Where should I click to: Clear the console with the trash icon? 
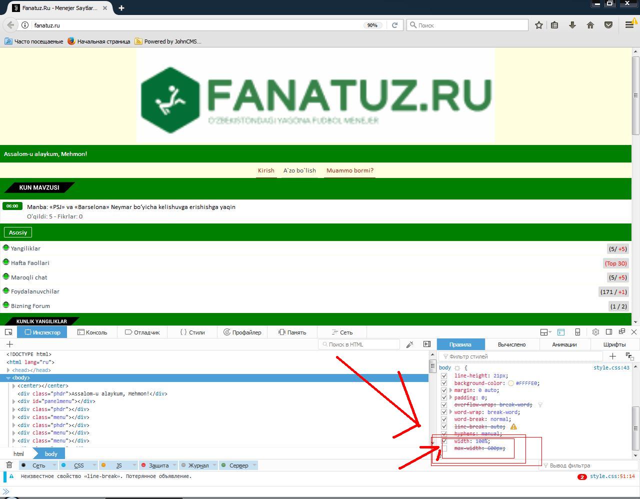click(x=9, y=465)
